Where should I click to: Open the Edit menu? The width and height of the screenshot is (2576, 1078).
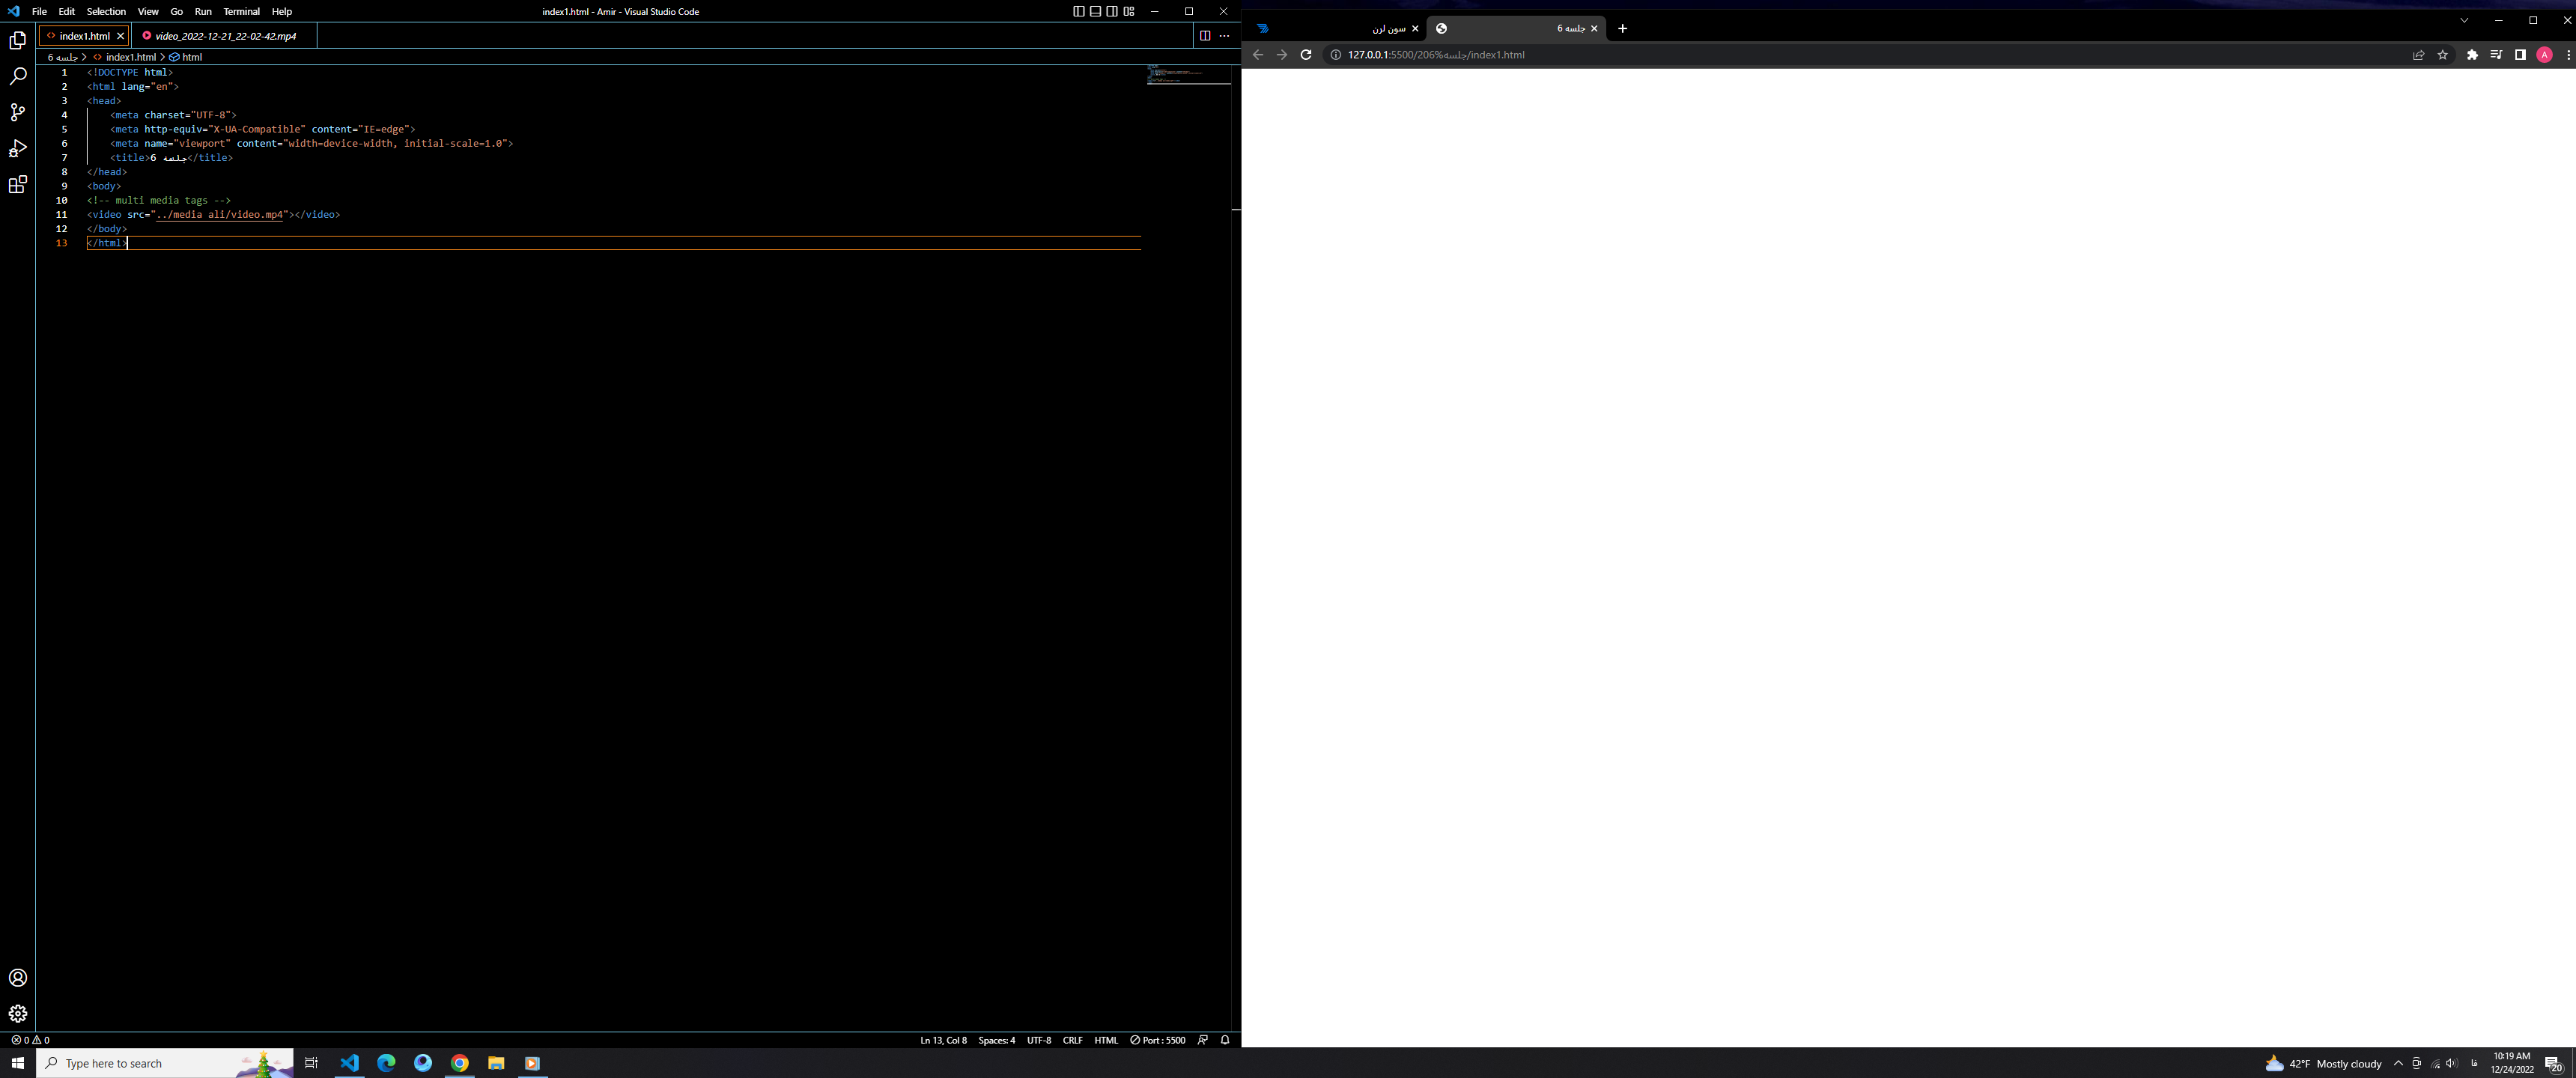pyautogui.click(x=67, y=11)
